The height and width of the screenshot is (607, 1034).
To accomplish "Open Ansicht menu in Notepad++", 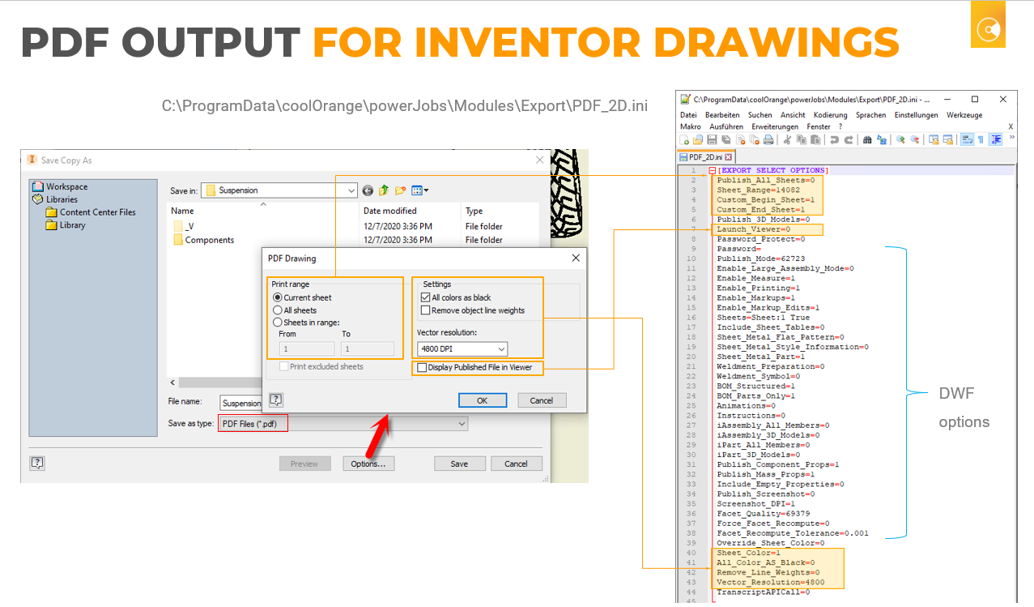I will (793, 115).
